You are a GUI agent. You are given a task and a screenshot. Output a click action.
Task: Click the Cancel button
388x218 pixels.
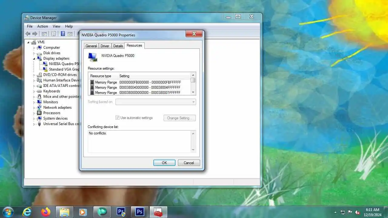(189, 163)
